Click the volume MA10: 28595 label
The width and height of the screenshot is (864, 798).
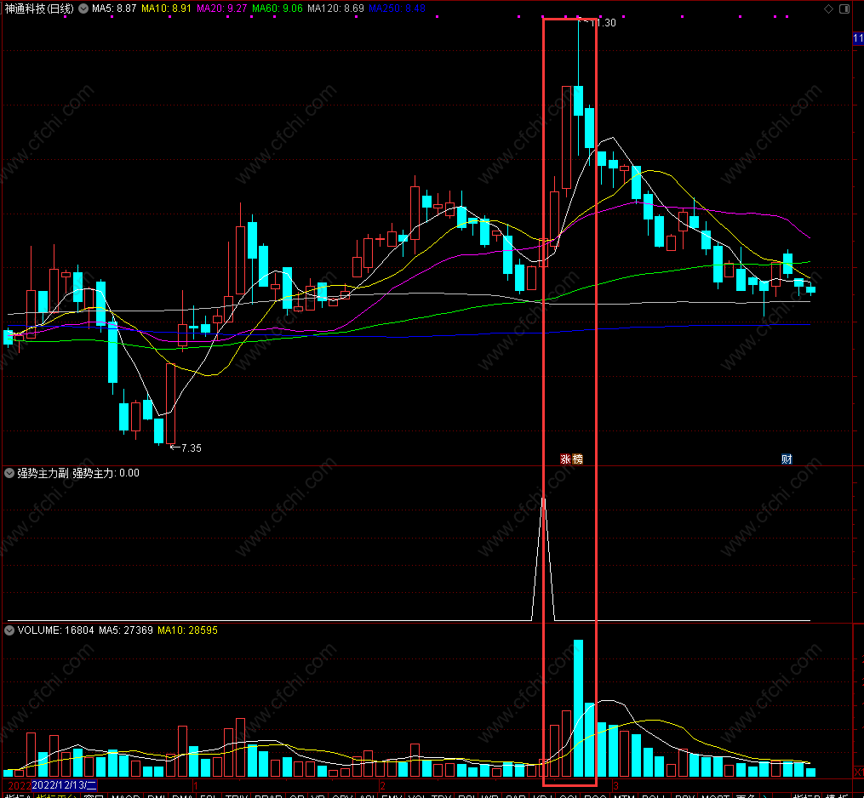187,630
